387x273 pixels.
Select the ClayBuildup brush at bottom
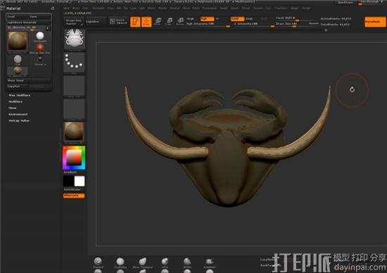(x=120, y=262)
